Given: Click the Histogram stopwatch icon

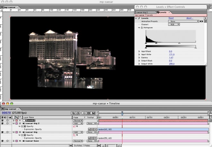Looking at the screenshot, I should click(x=141, y=28).
